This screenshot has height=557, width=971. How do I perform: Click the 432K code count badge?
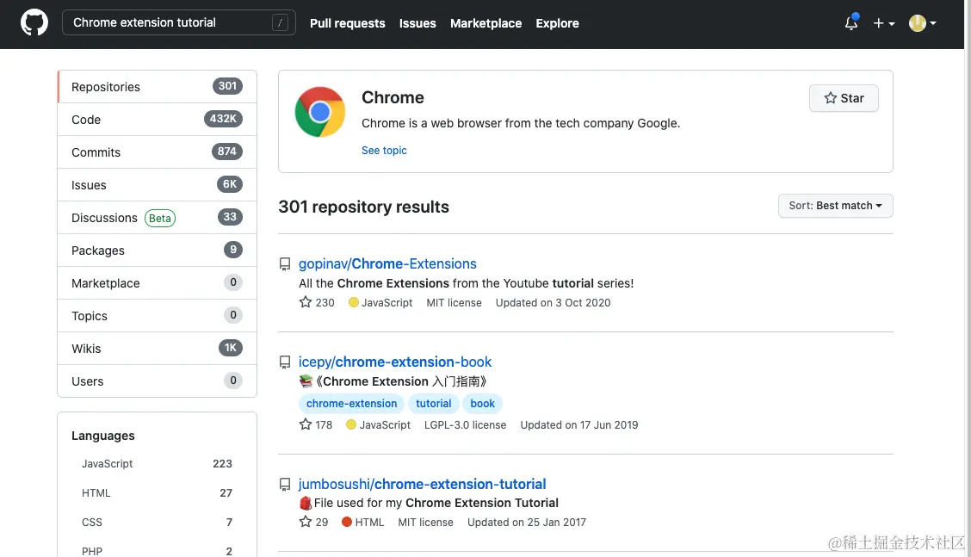[x=223, y=119]
